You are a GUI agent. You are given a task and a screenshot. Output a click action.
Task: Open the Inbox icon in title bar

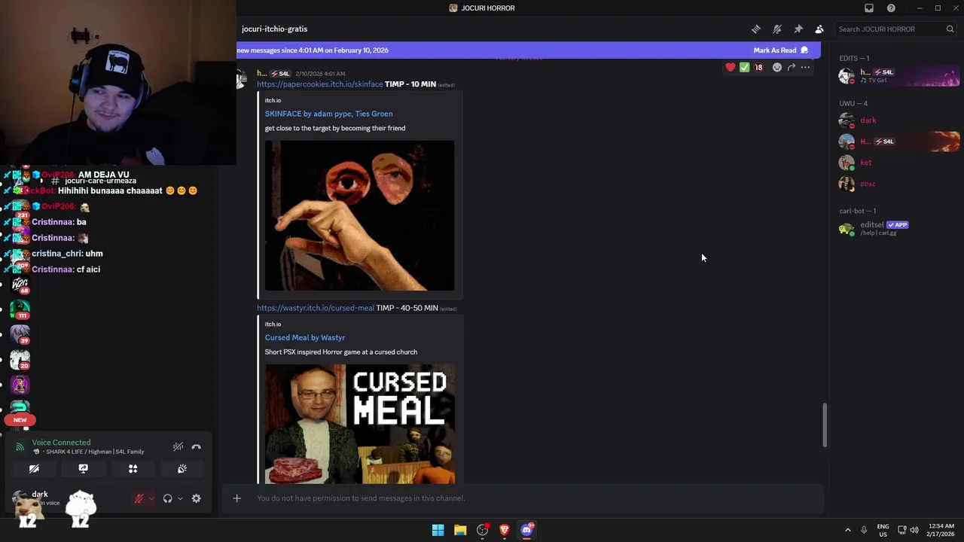click(869, 8)
